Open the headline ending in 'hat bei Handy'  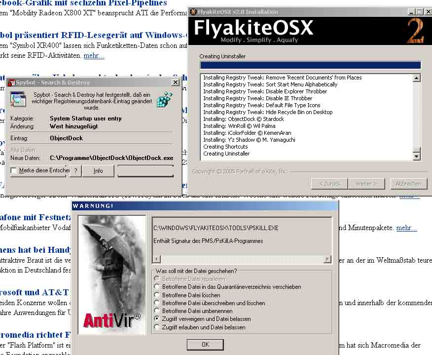(x=36, y=250)
